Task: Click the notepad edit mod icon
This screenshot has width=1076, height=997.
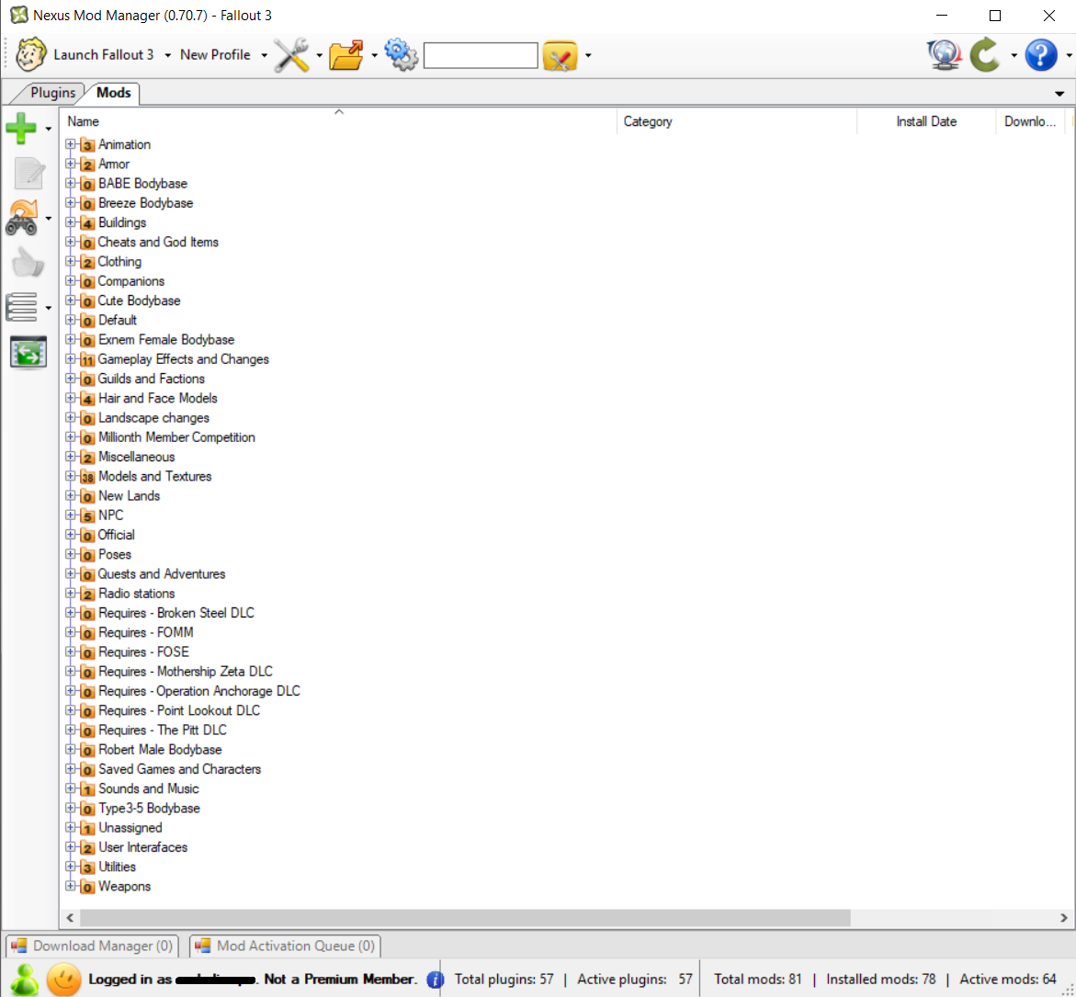Action: [28, 173]
